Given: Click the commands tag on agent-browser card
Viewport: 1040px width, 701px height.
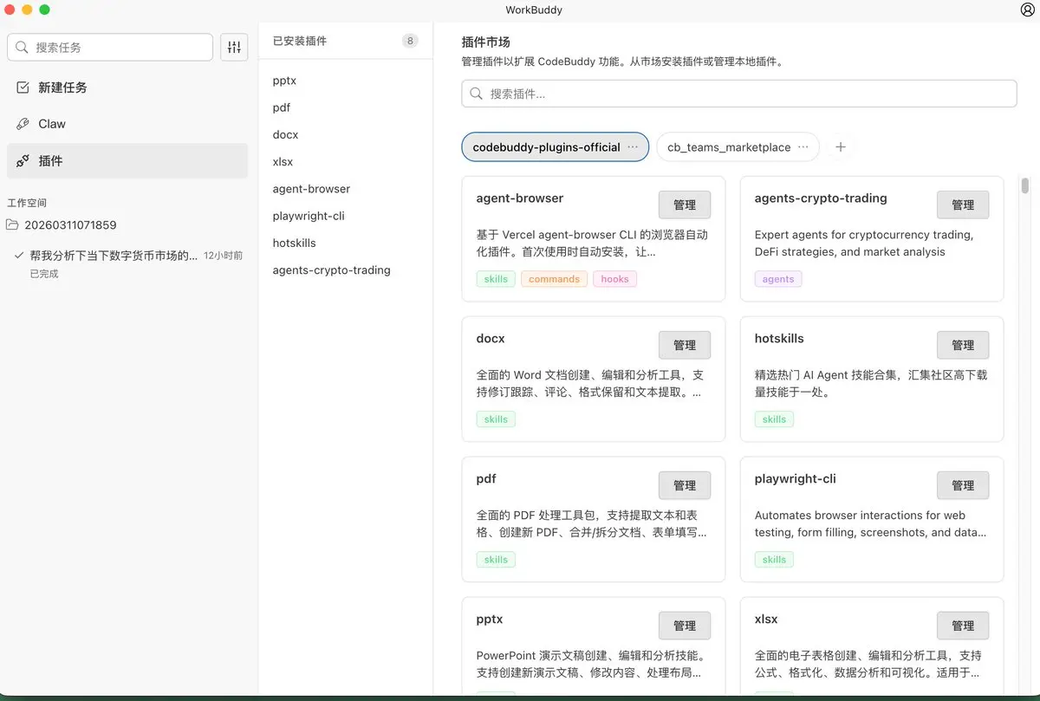Looking at the screenshot, I should coord(554,279).
